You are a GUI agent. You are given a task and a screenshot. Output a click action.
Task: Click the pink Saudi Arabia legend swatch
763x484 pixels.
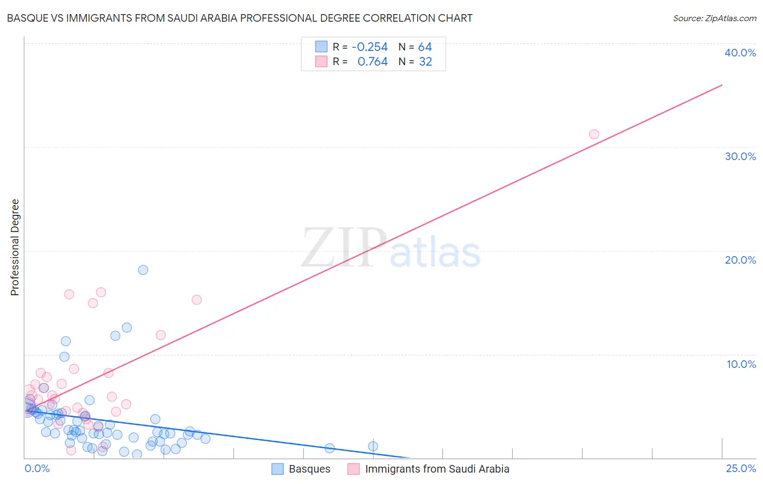coord(354,469)
